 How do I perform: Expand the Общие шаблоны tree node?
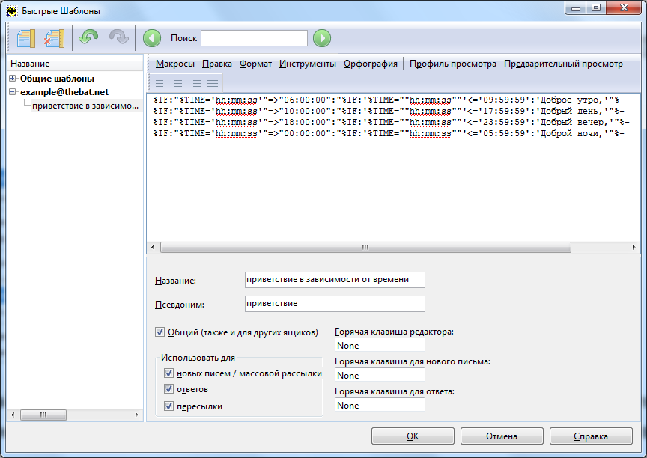(13, 79)
